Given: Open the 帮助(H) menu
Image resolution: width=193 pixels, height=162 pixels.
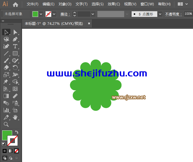Looking at the screenshot, I should click(x=164, y=4).
